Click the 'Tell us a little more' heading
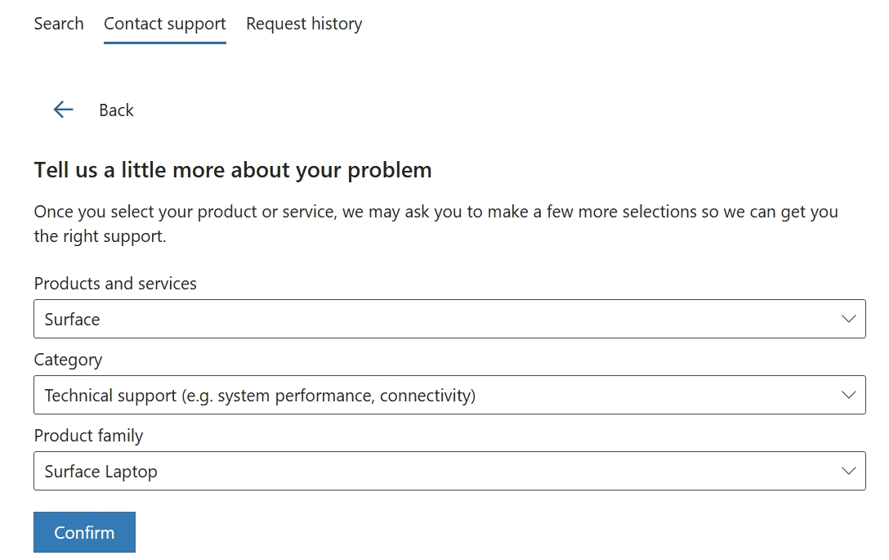Screen dimensions: 889x560 click(233, 170)
